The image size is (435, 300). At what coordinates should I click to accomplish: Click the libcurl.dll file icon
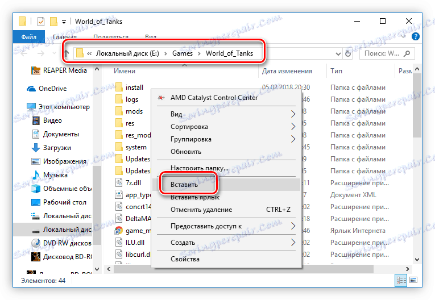[x=119, y=254]
